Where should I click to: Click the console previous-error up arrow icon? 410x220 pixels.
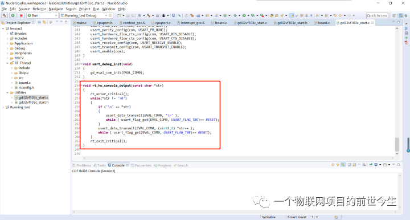tap(338, 165)
